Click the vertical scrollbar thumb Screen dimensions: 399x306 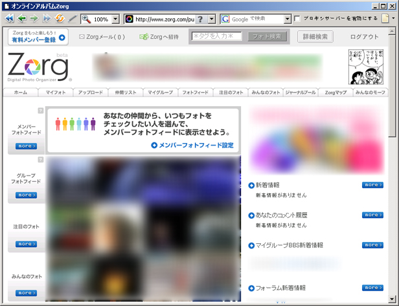click(392, 85)
